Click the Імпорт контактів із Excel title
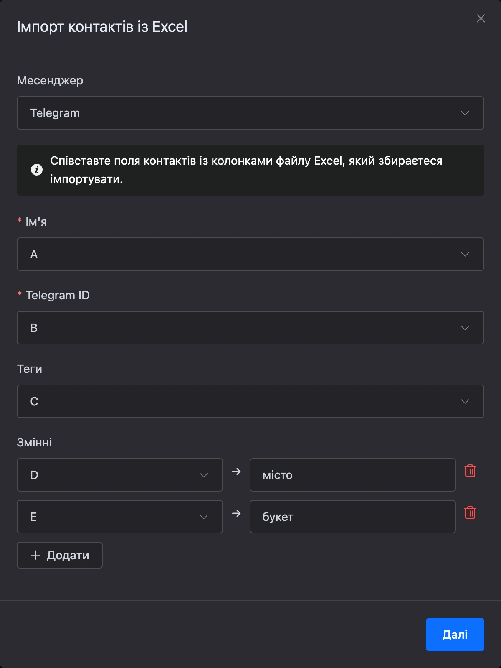 click(x=102, y=27)
